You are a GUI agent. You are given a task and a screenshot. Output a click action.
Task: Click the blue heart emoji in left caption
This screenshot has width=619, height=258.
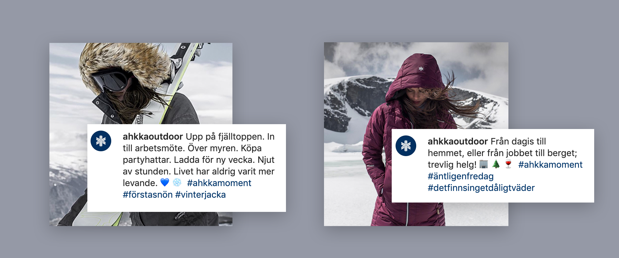coord(165,183)
